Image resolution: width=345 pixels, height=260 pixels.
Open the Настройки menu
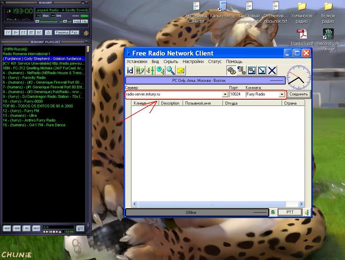[x=193, y=62]
